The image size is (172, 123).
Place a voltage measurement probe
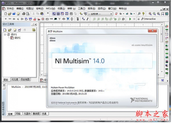[x=94, y=19]
